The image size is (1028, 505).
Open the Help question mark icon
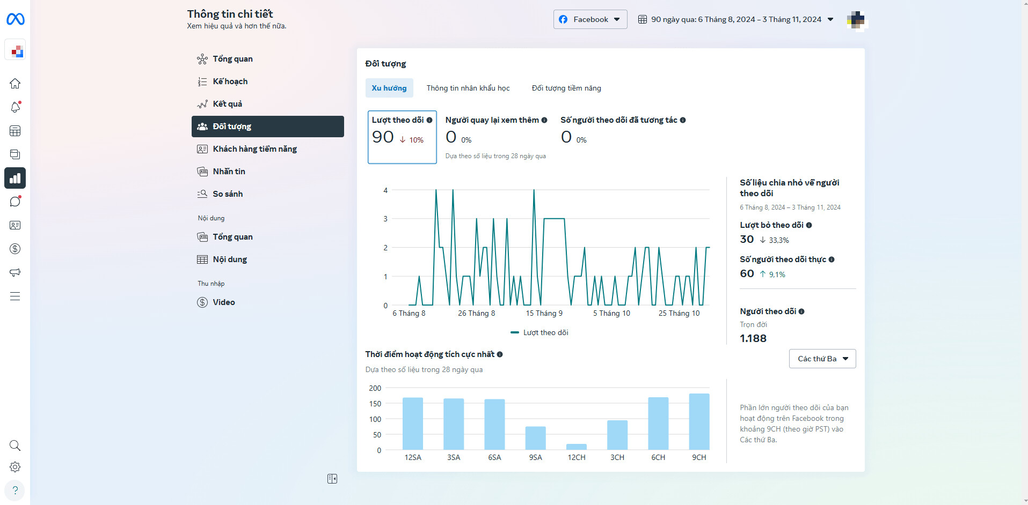click(x=15, y=490)
